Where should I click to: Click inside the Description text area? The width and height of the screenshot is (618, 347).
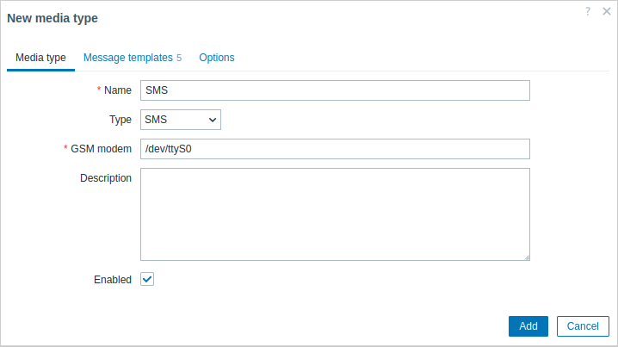pos(335,214)
